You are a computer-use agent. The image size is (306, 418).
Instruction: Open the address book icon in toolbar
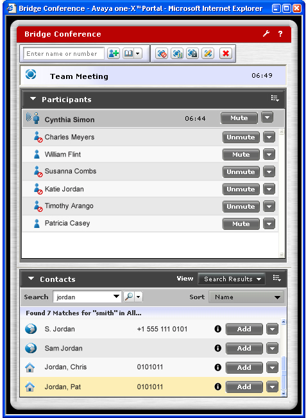point(129,53)
